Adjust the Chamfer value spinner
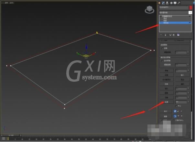The image size is (195, 142). point(188,98)
